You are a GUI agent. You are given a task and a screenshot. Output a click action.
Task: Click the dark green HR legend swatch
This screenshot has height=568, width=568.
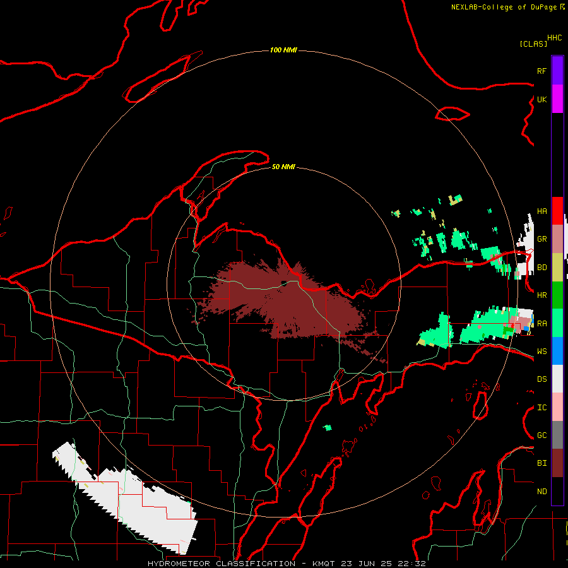coord(557,295)
